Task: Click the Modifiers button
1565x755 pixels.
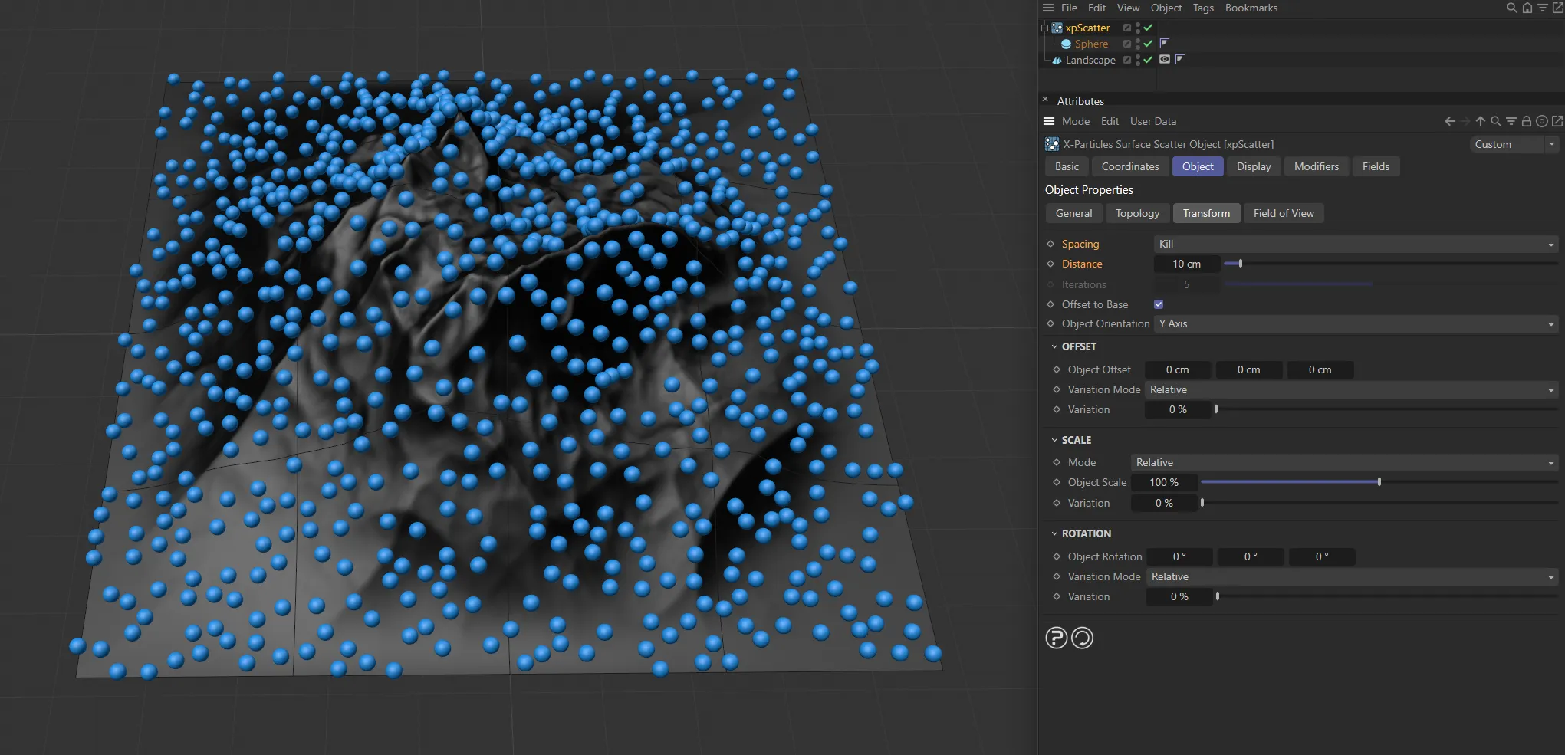Action: tap(1316, 166)
